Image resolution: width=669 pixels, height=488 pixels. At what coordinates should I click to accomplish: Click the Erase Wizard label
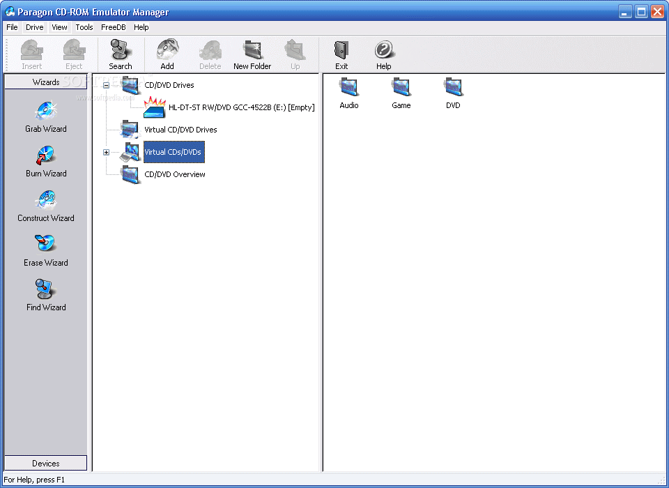(46, 263)
